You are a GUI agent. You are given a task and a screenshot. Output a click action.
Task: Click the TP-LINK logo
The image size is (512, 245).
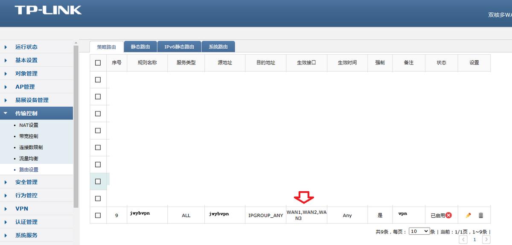(x=48, y=10)
